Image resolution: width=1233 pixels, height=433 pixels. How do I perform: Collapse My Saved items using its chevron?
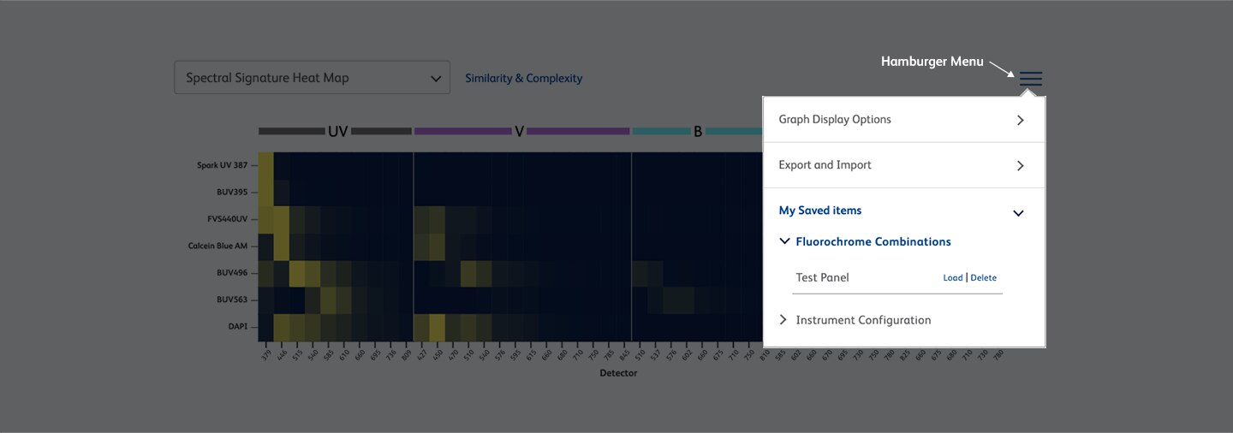coord(1018,213)
